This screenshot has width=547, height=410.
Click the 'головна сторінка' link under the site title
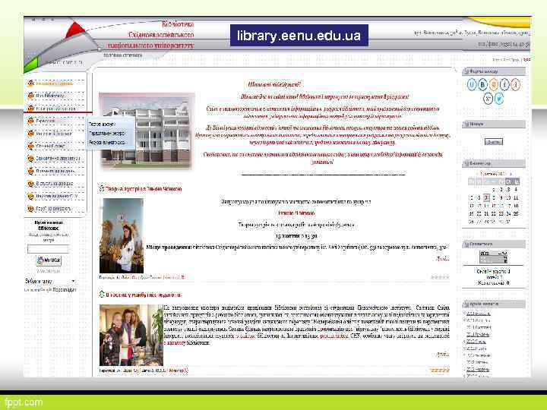click(x=123, y=55)
